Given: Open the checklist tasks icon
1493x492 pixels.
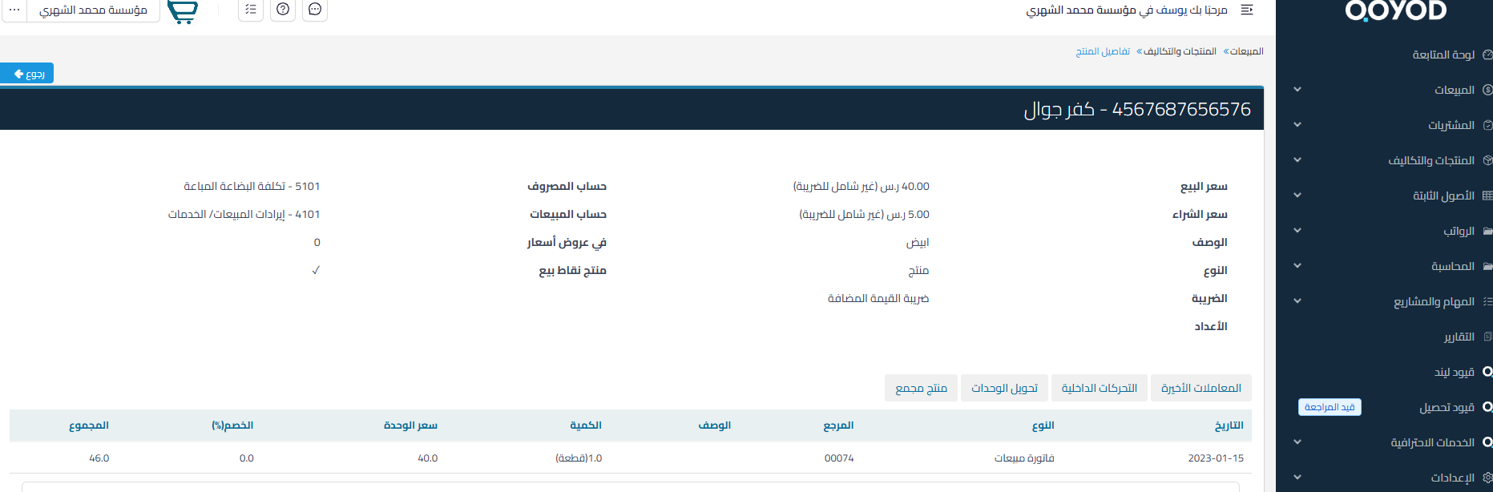Looking at the screenshot, I should click(x=251, y=10).
